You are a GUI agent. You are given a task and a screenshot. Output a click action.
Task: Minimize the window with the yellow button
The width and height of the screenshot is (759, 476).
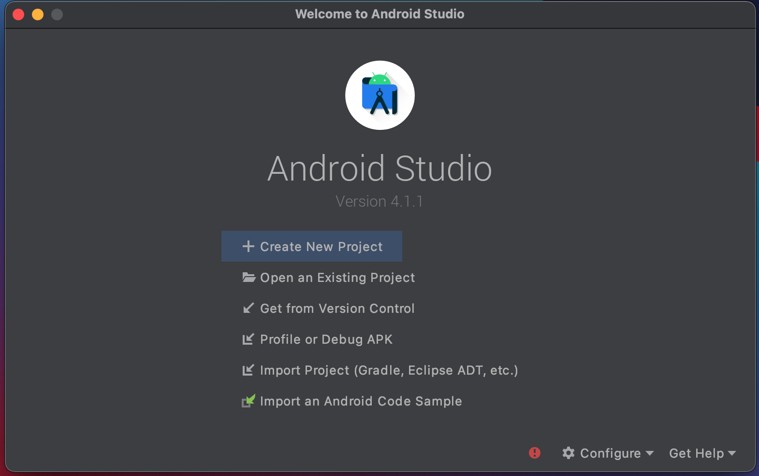[38, 14]
